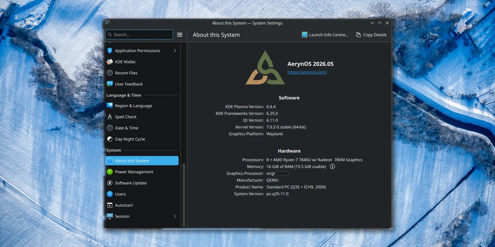Click the Graphics Platform value "Wayland"
This screenshot has width=495, height=247.
click(275, 134)
